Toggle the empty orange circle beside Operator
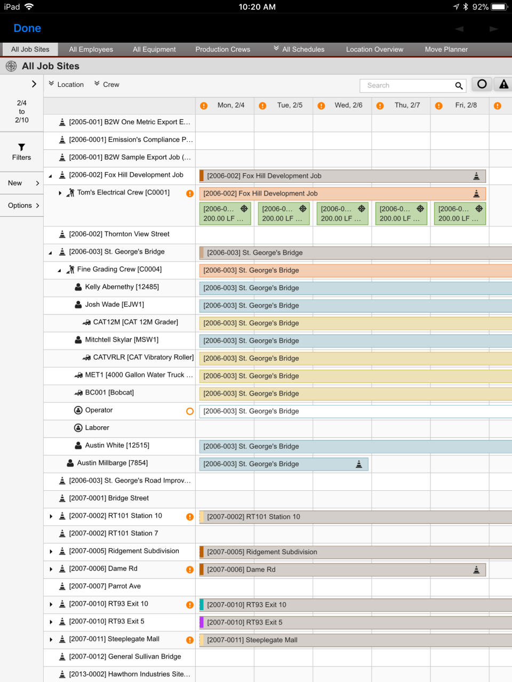Screen dimensions: 512x682 [x=189, y=411]
